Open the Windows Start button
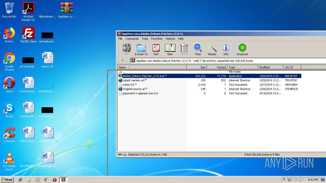The image size is (326, 183). pyautogui.click(x=7, y=179)
